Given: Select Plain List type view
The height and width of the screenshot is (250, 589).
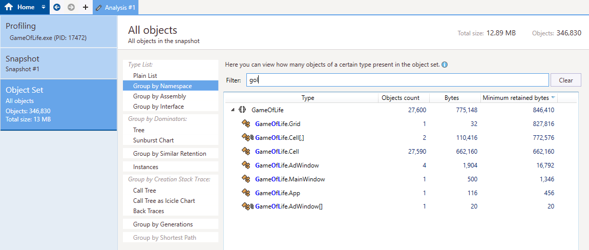Looking at the screenshot, I should pos(145,76).
